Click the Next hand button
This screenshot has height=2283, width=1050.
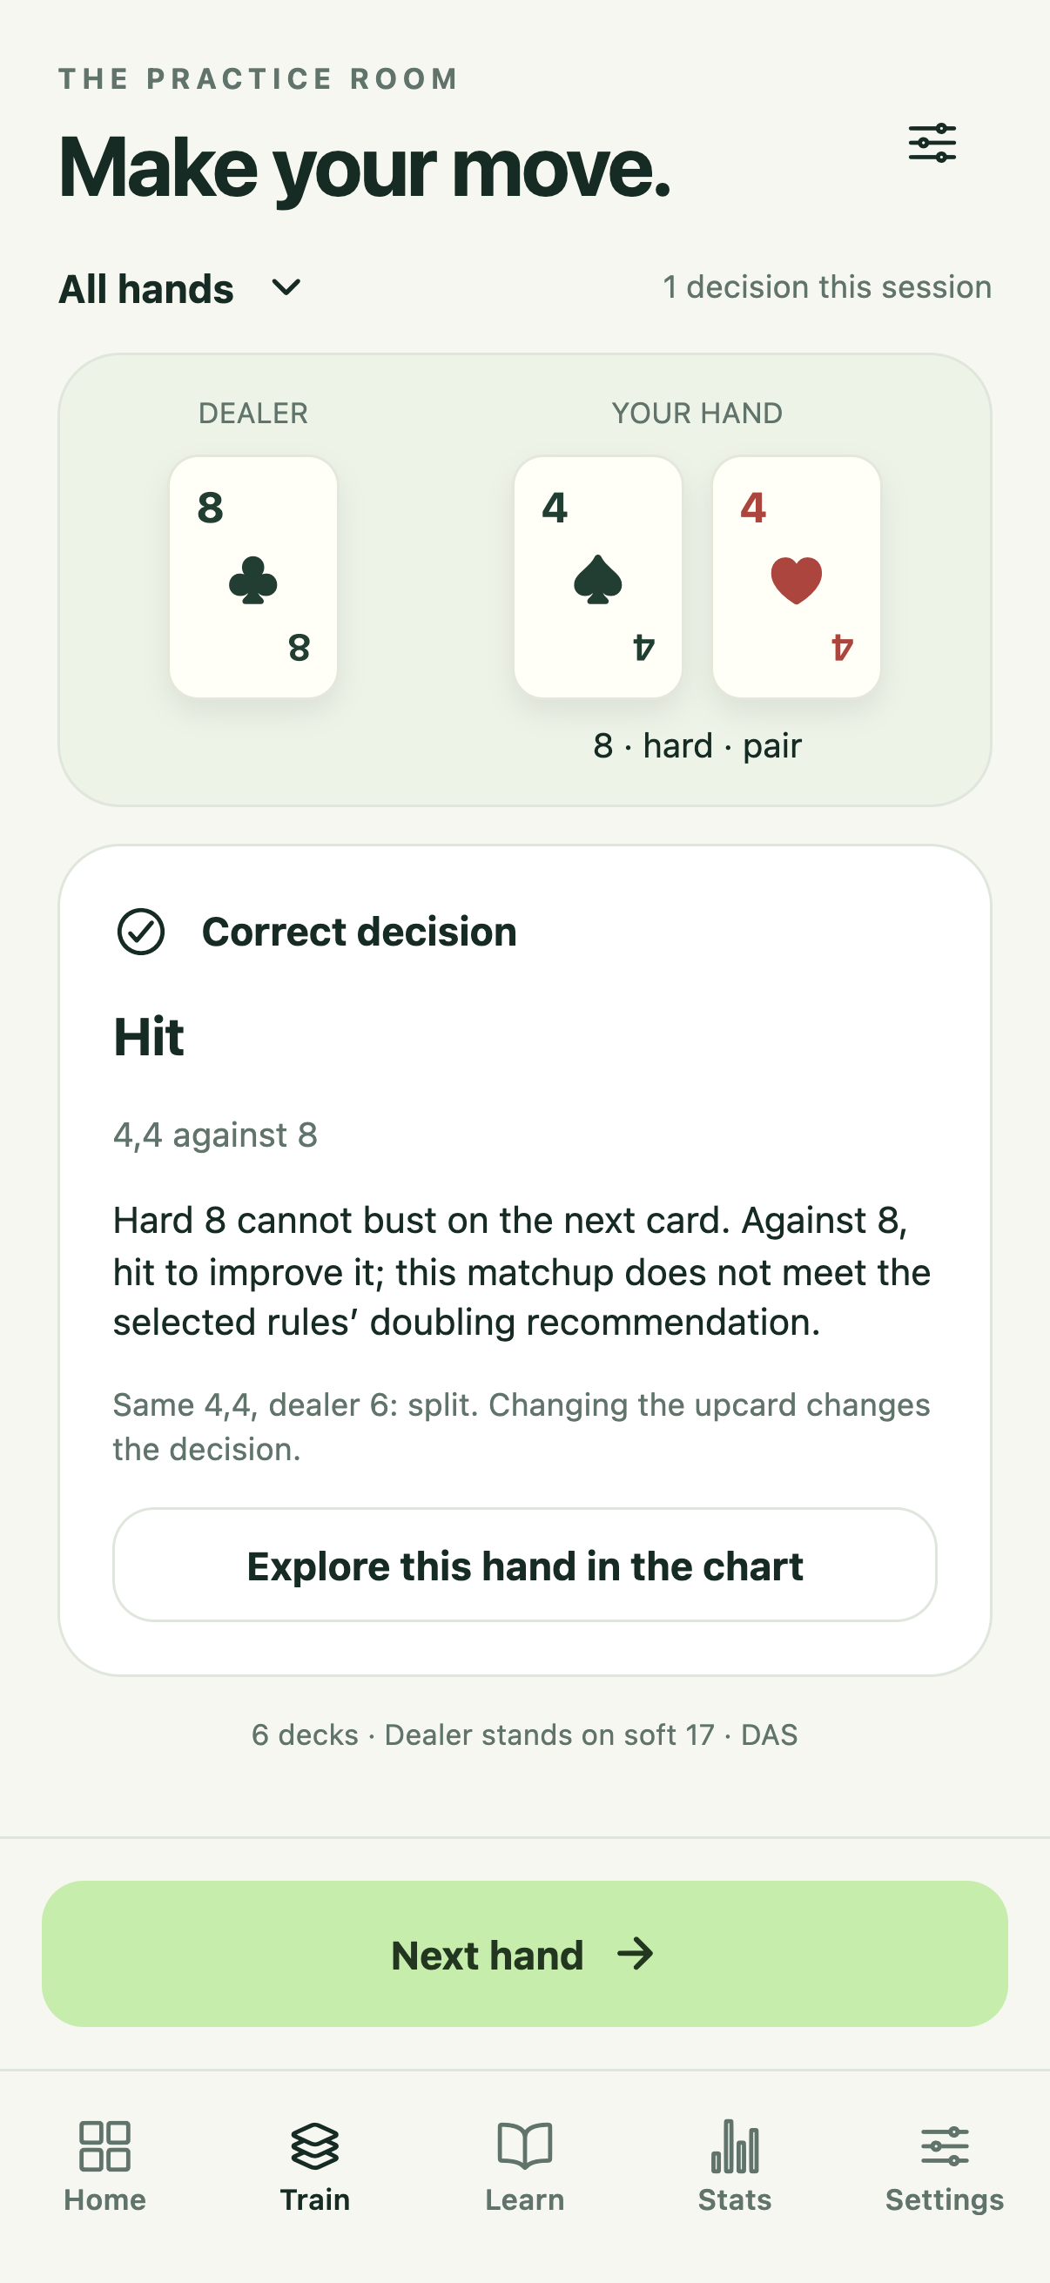[524, 1953]
